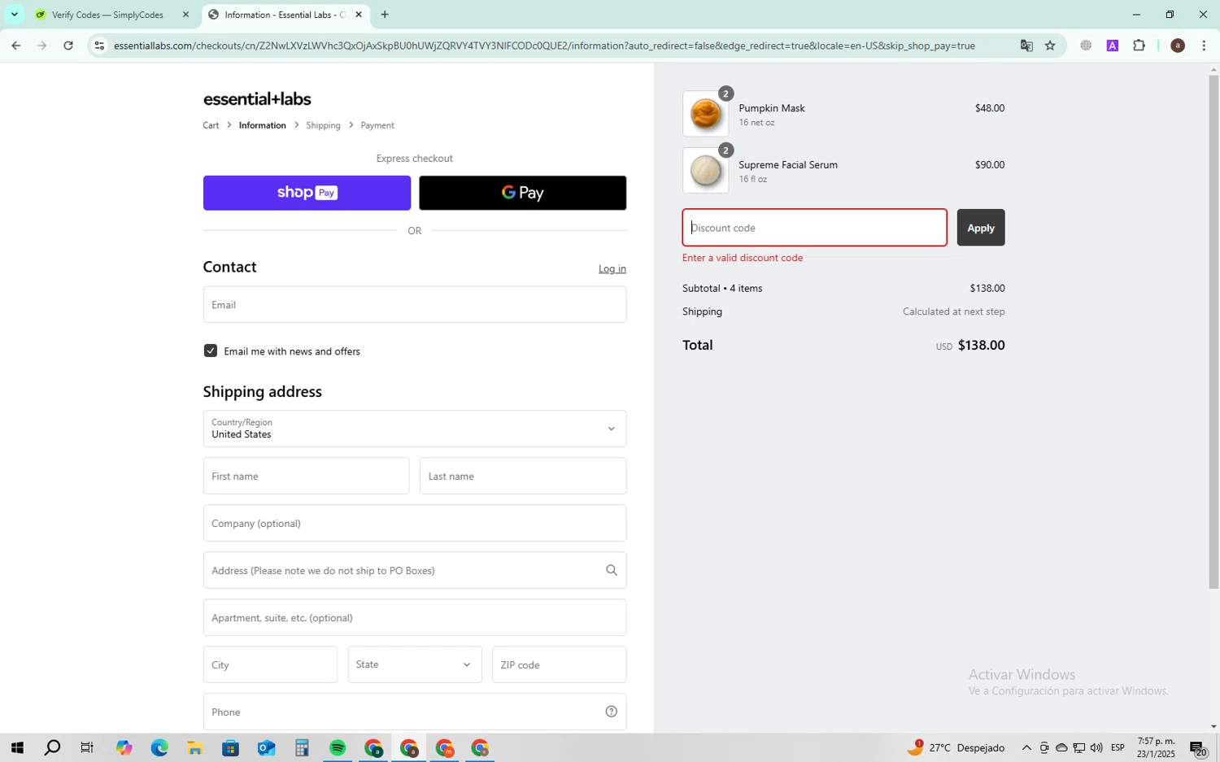Open the notification center icon
Viewport: 1220px width, 762px height.
[x=1198, y=748]
